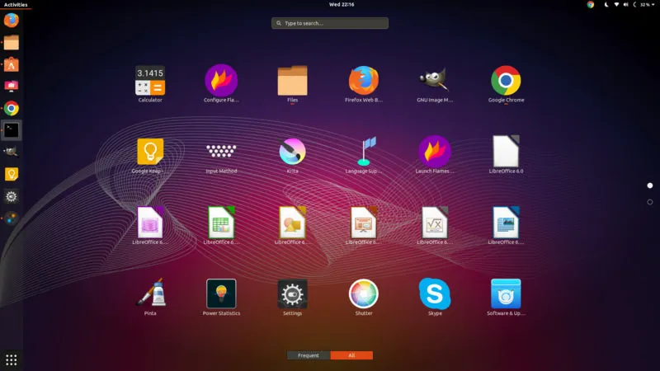Click the Show Applications grid button

point(12,360)
